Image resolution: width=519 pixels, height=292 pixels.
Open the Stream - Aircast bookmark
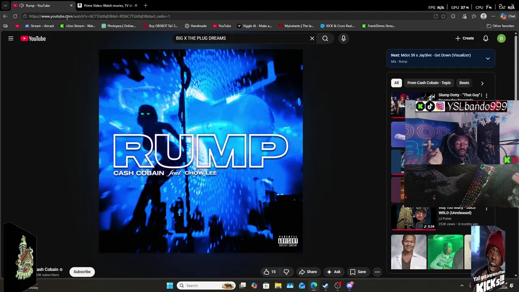pyautogui.click(x=39, y=26)
